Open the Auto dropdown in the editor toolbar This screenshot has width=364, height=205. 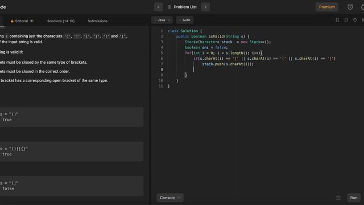tap(185, 20)
